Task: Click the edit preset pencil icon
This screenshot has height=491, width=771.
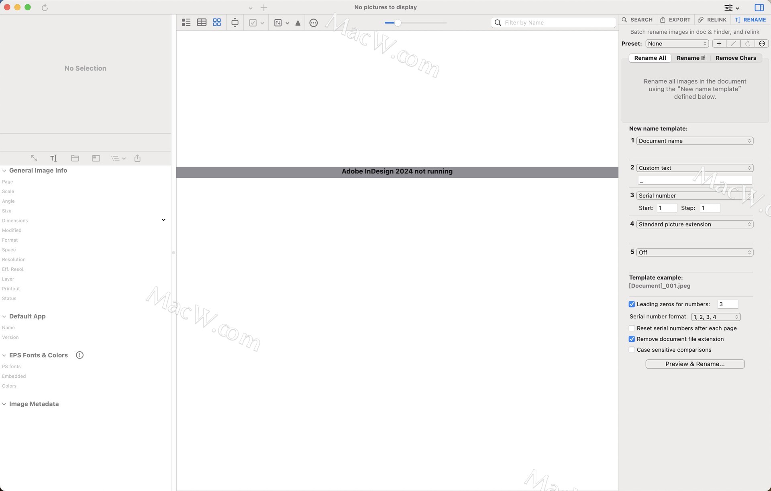Action: tap(733, 43)
